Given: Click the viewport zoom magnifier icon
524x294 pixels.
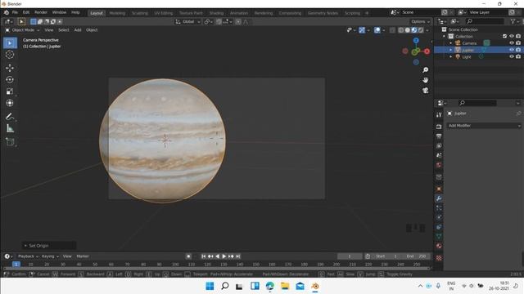Looking at the screenshot, I should [x=425, y=70].
